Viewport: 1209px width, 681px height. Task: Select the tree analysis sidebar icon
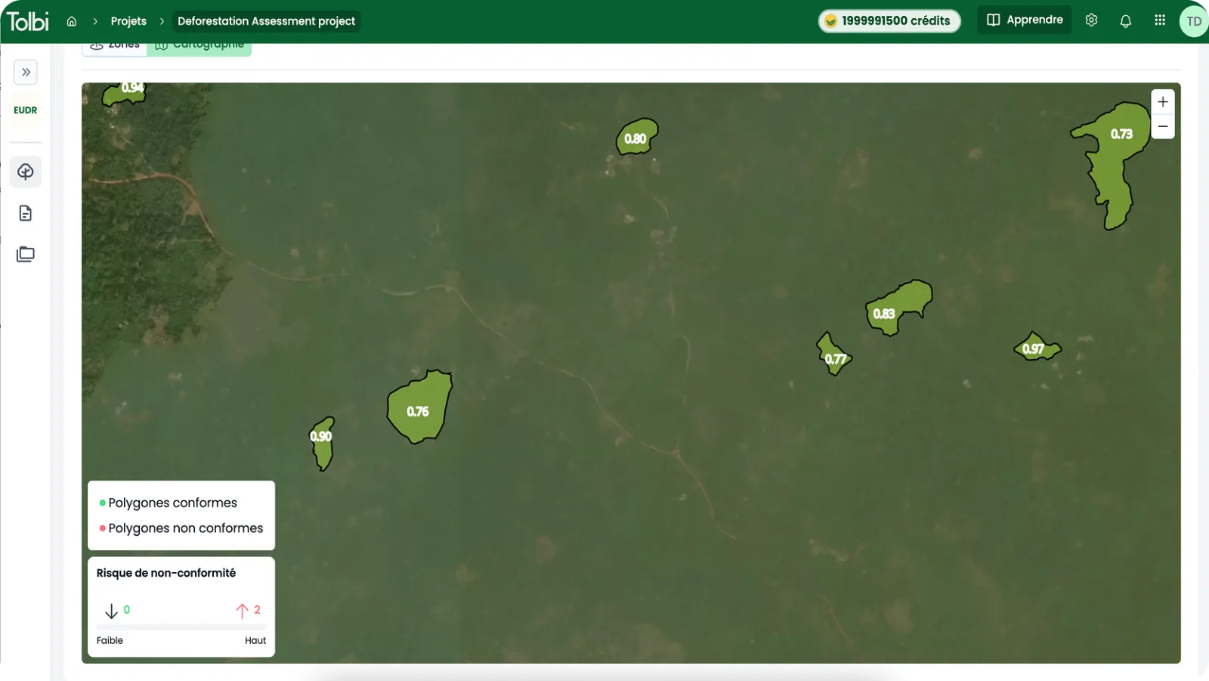(x=26, y=172)
